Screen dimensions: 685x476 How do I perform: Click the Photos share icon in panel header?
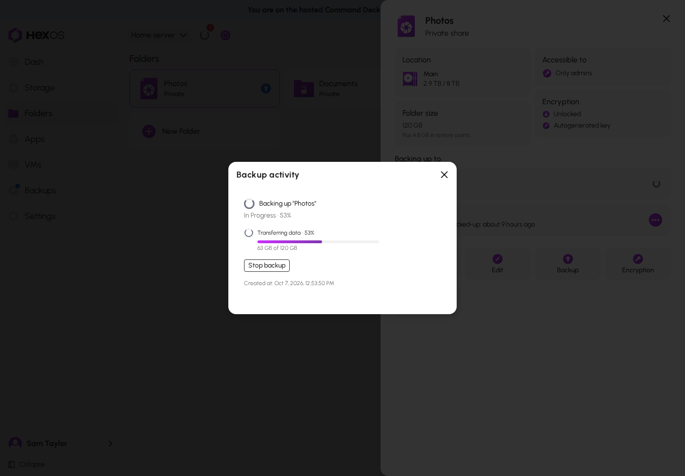point(406,26)
